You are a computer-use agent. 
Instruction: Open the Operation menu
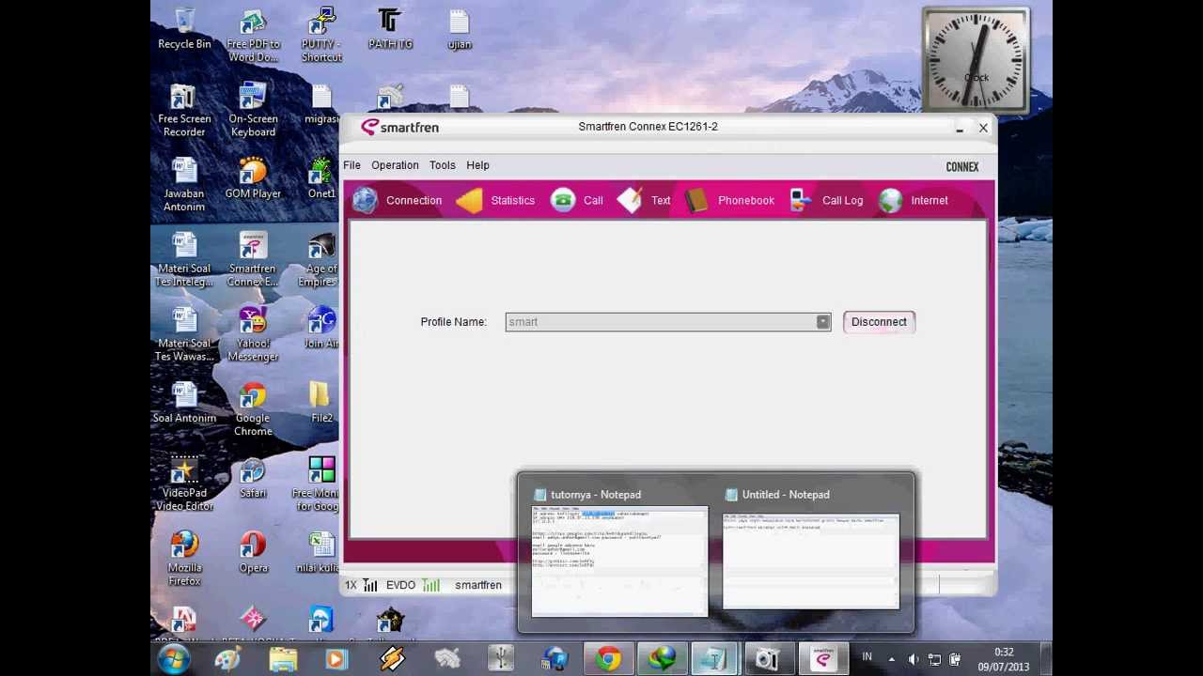pos(395,165)
